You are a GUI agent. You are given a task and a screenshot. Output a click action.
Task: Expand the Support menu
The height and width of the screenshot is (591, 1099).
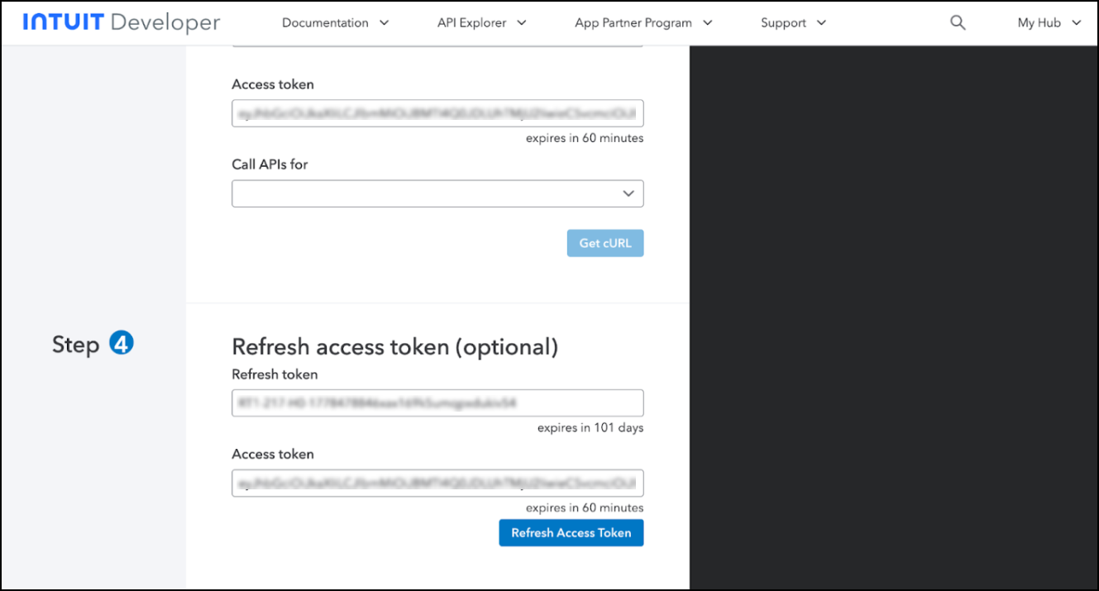click(x=783, y=23)
